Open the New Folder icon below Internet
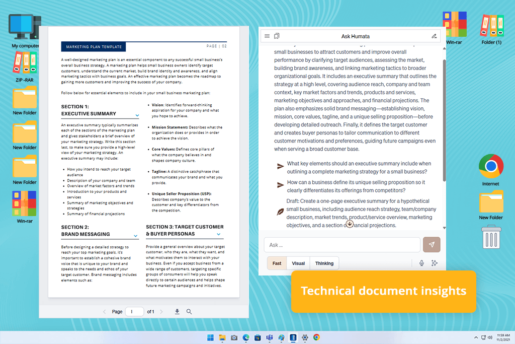This screenshot has height=344, width=515. coord(491,205)
